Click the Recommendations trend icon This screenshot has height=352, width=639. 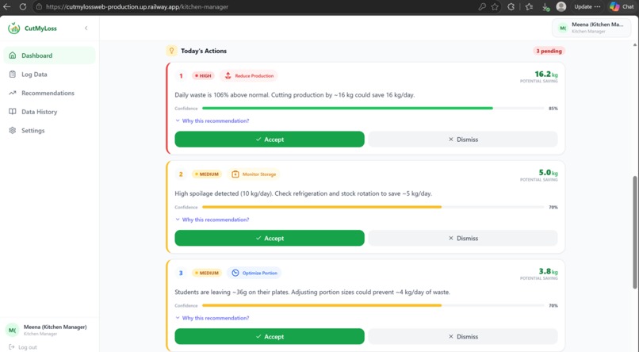13,93
